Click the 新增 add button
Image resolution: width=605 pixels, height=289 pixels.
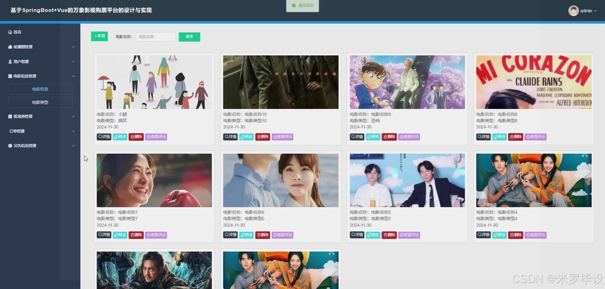pos(99,36)
